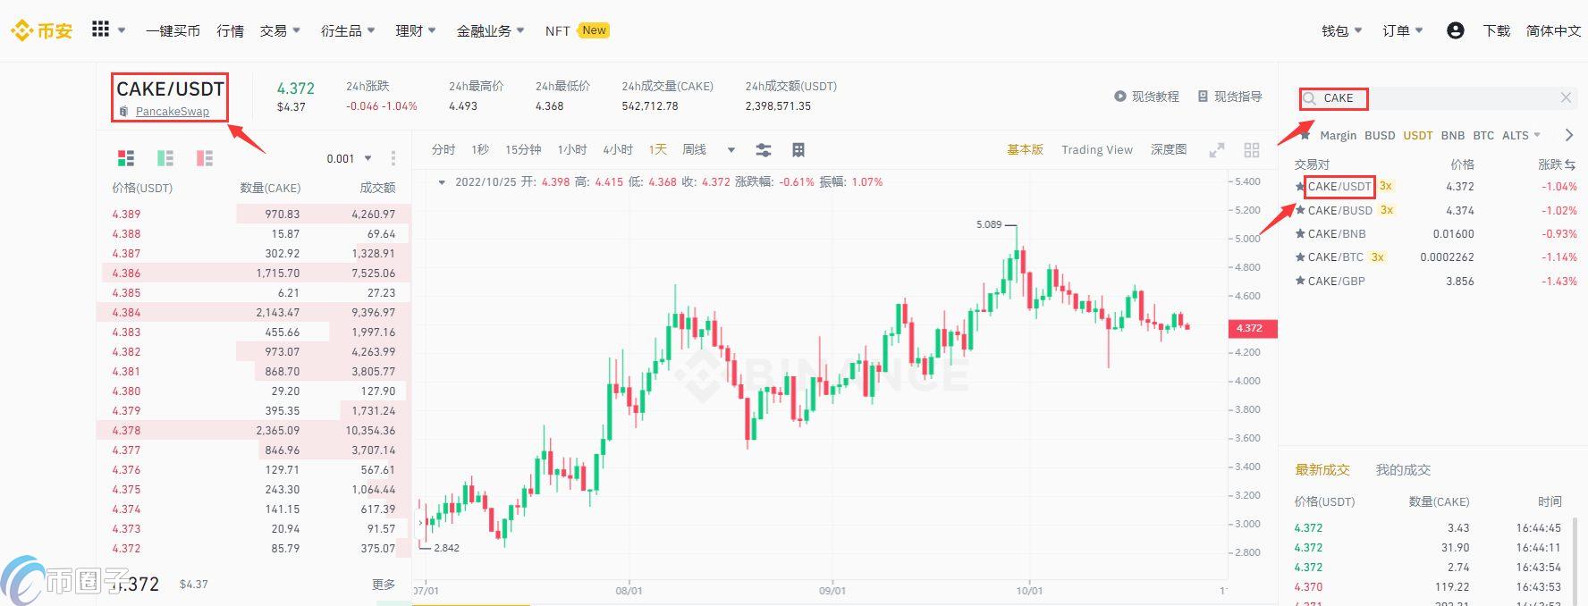Click the play icon of 现货教程

pos(1119,97)
